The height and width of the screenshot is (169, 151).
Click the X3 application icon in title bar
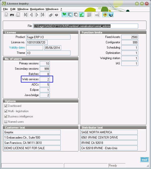click(x=4, y=4)
